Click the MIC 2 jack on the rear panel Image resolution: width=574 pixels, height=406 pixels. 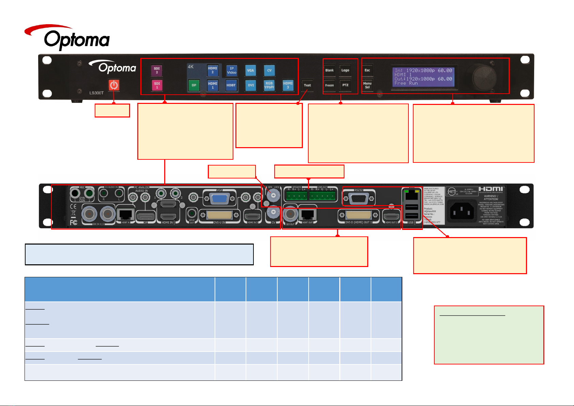(89, 193)
